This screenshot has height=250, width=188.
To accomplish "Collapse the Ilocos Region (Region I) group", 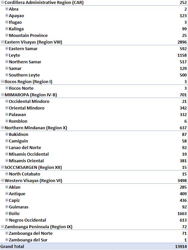I will (2, 81).
